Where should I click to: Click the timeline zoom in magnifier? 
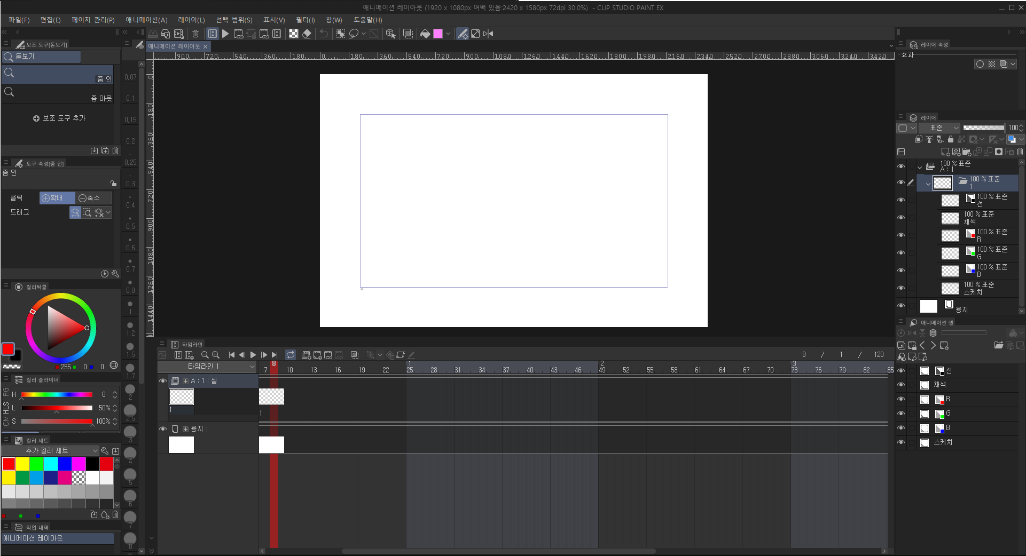click(216, 355)
